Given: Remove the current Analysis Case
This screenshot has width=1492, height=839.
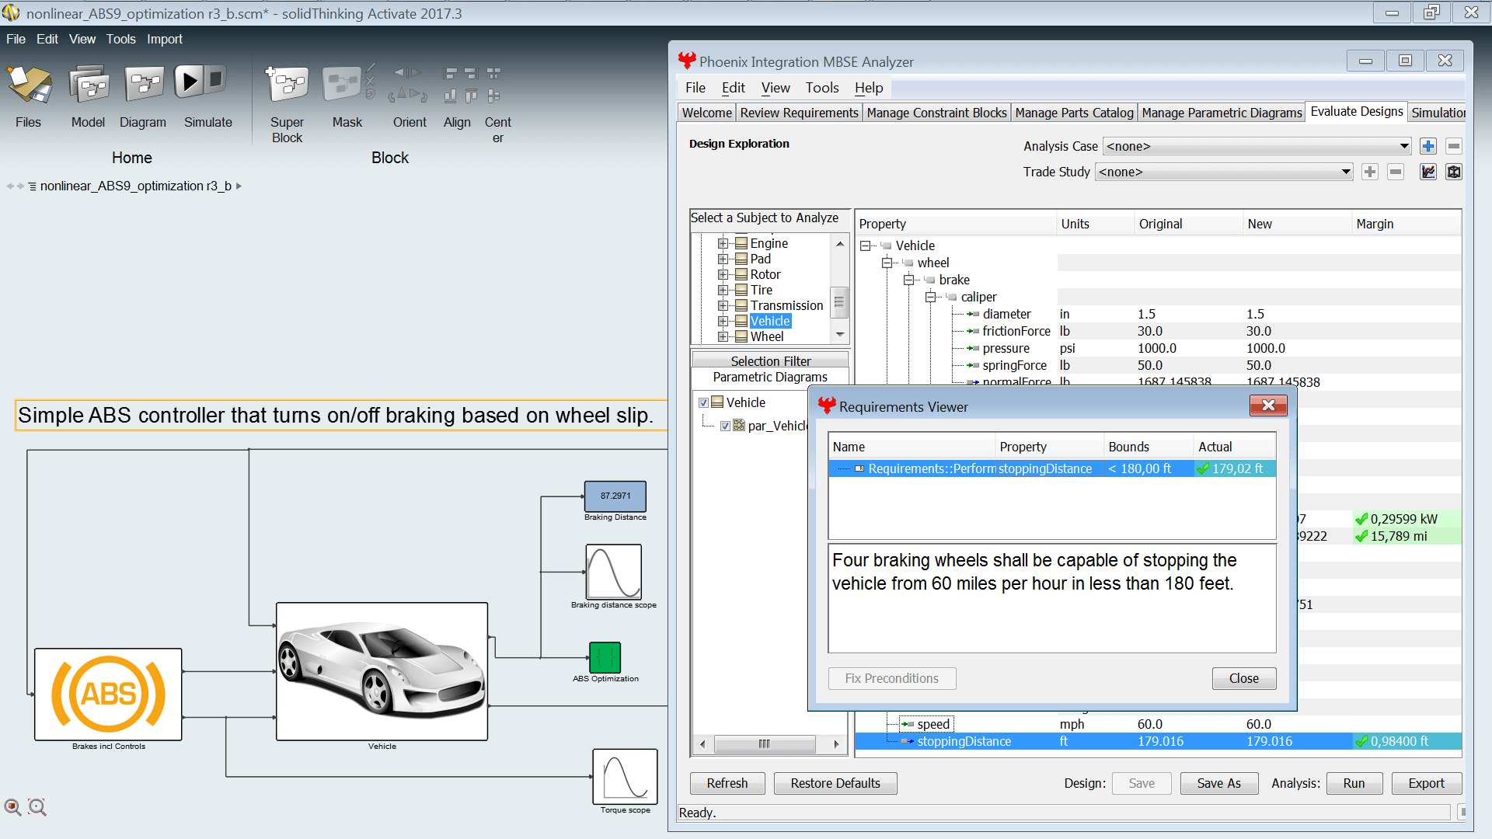Looking at the screenshot, I should click(1453, 146).
